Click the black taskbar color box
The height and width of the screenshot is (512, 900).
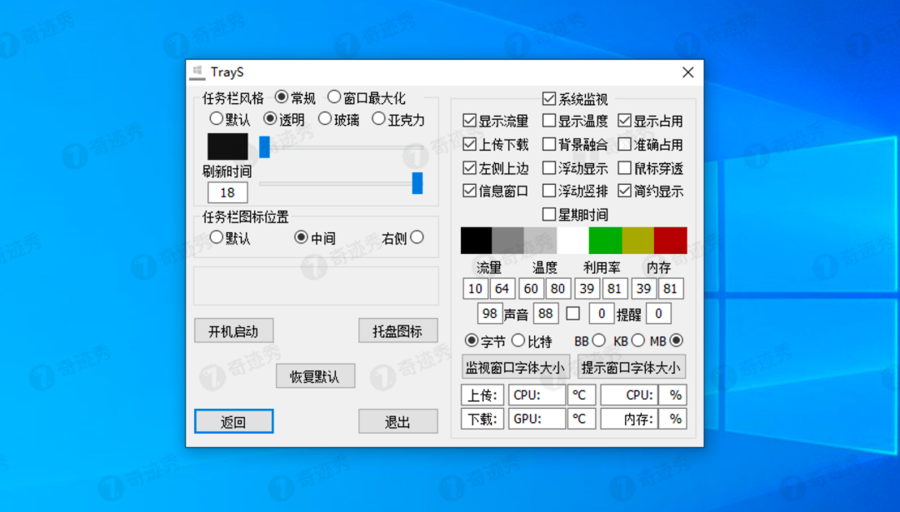227,147
